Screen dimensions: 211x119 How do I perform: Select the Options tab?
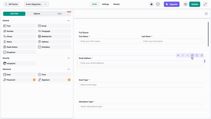37,14
